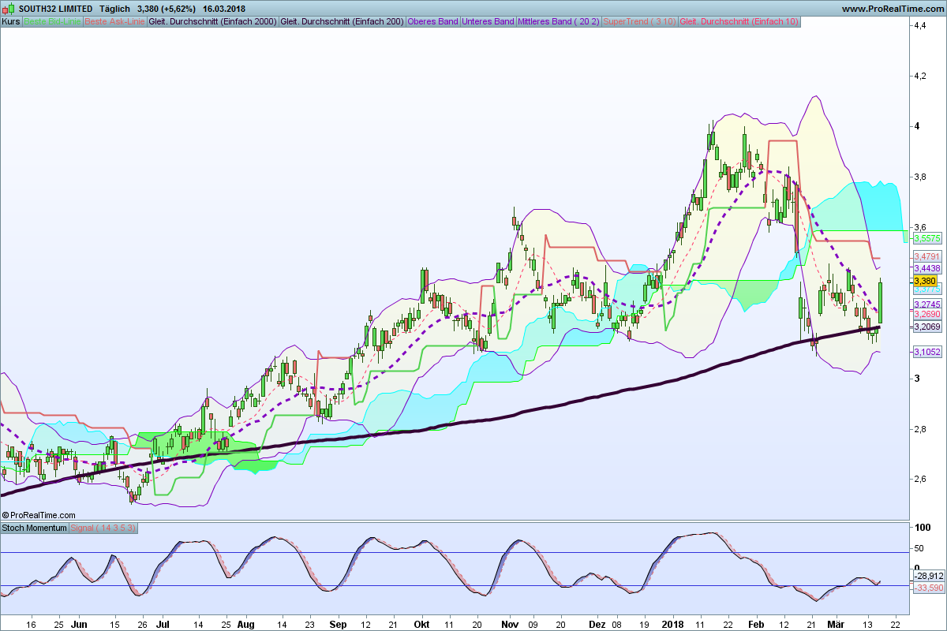Screen dimensions: 947x631
Task: Click the purple 3,1052 lower band label
Action: point(926,352)
